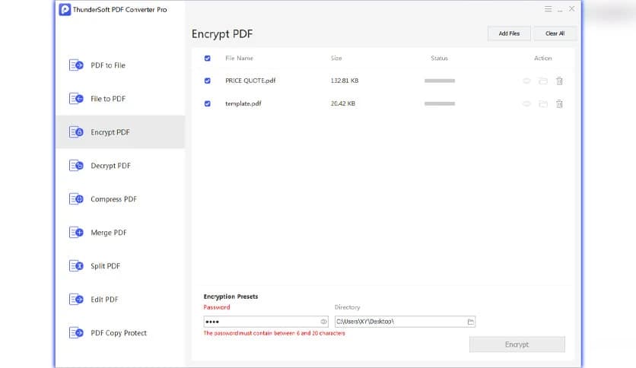Screen dimensions: 636x368
Task: Delete PRICE QUOTE.pdf with the trash icon
Action: pos(559,81)
